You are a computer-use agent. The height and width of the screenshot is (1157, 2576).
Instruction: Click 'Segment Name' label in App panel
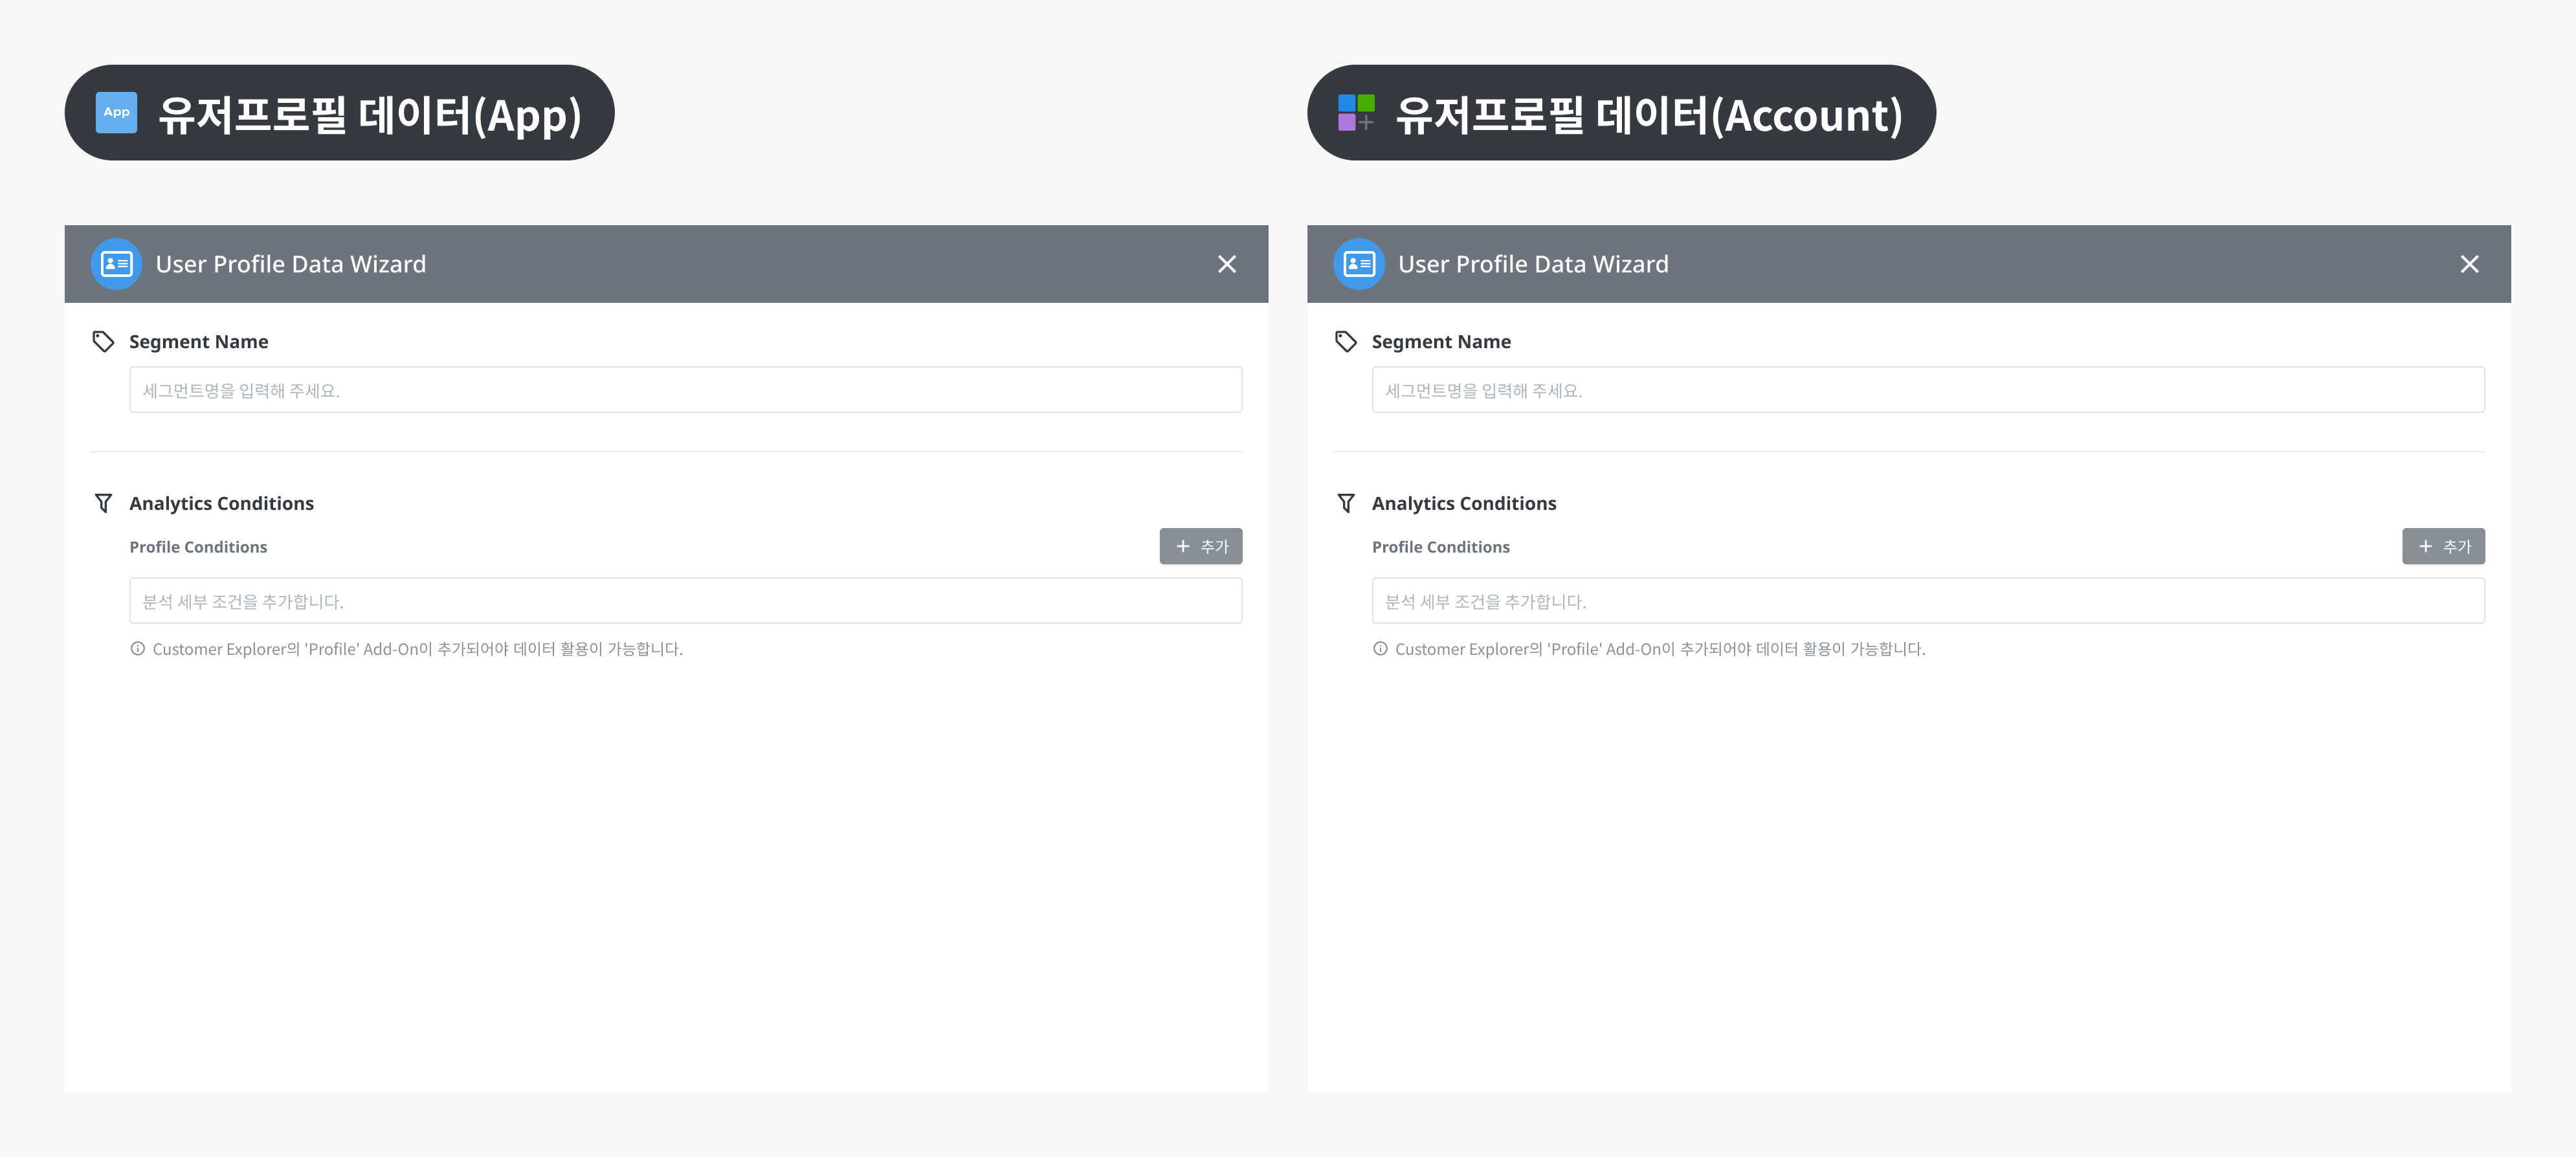click(x=198, y=342)
